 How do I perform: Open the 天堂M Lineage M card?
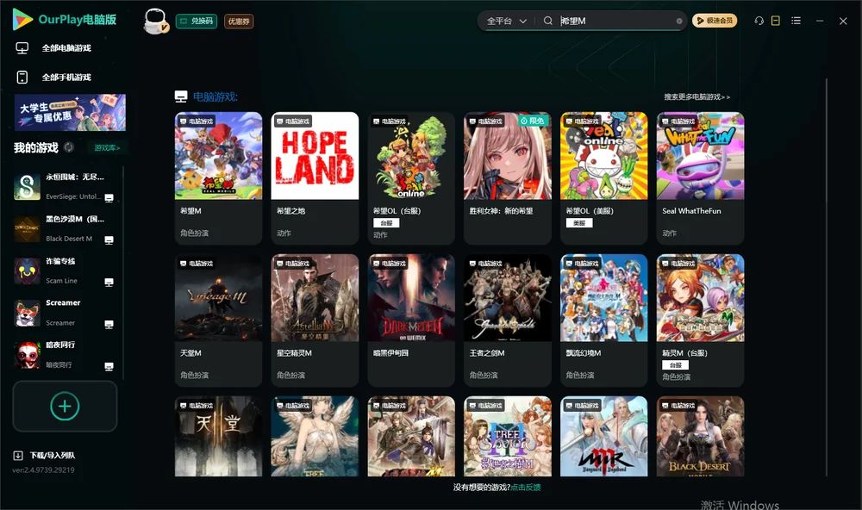(218, 320)
